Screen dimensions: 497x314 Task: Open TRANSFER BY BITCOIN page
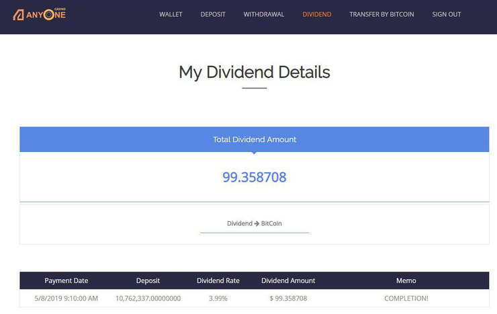click(x=381, y=14)
